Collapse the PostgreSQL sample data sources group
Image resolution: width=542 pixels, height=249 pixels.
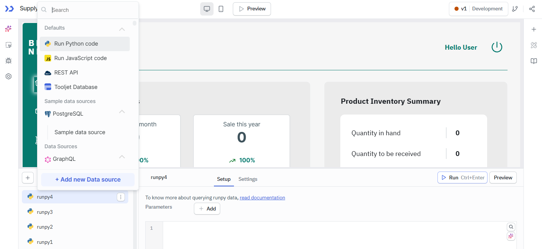click(x=122, y=112)
